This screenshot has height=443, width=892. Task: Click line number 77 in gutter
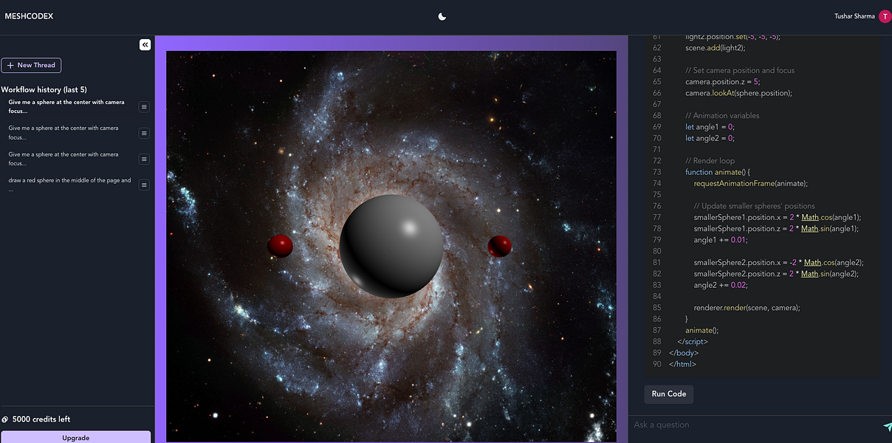(x=656, y=217)
